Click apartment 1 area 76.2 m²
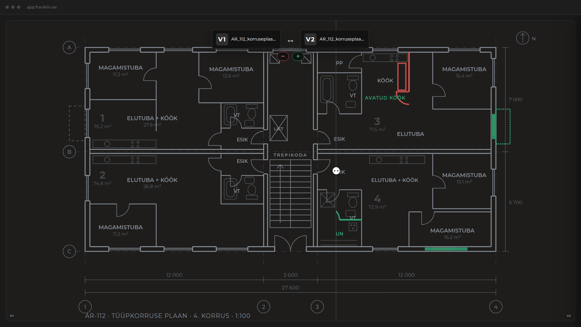The height and width of the screenshot is (327, 581). [x=102, y=127]
